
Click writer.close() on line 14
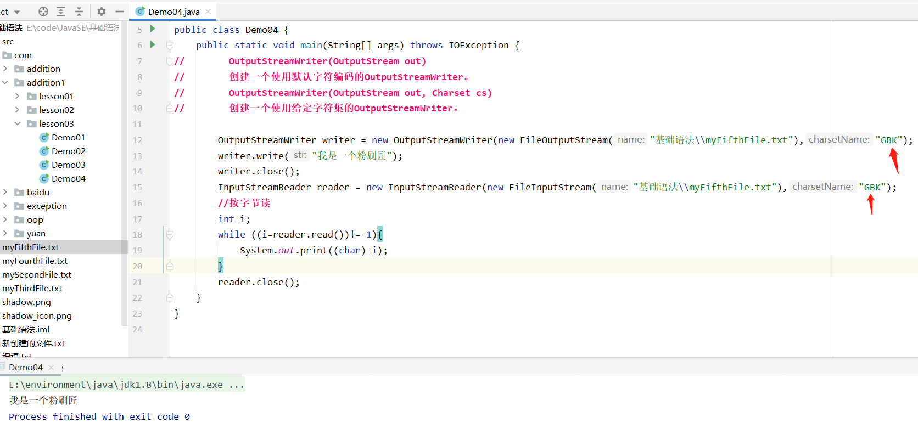259,171
